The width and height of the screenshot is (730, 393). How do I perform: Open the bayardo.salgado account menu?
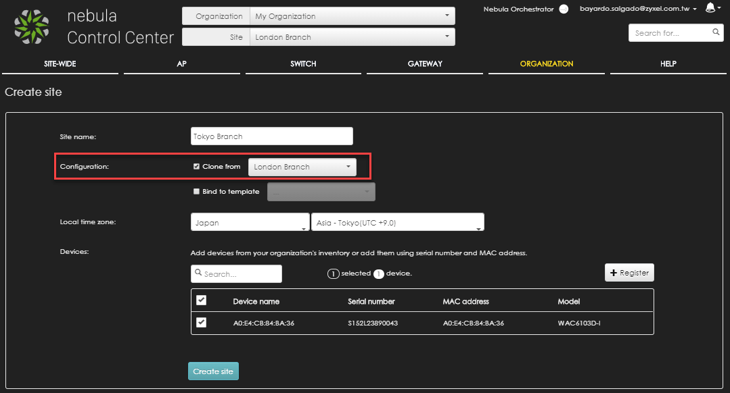(638, 9)
